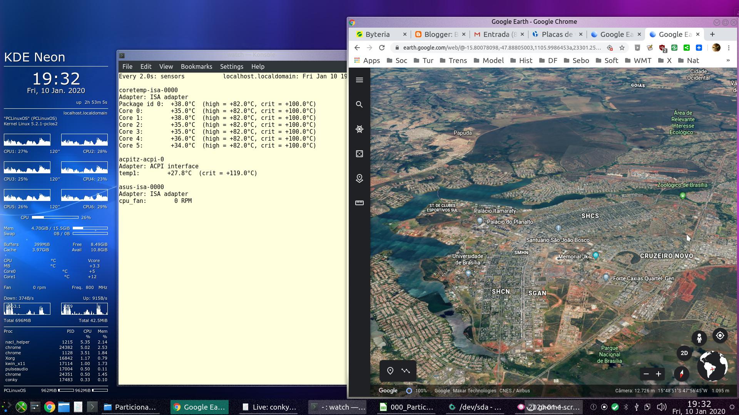Open the File menu in Konsole
Image resolution: width=739 pixels, height=415 pixels.
click(127, 66)
